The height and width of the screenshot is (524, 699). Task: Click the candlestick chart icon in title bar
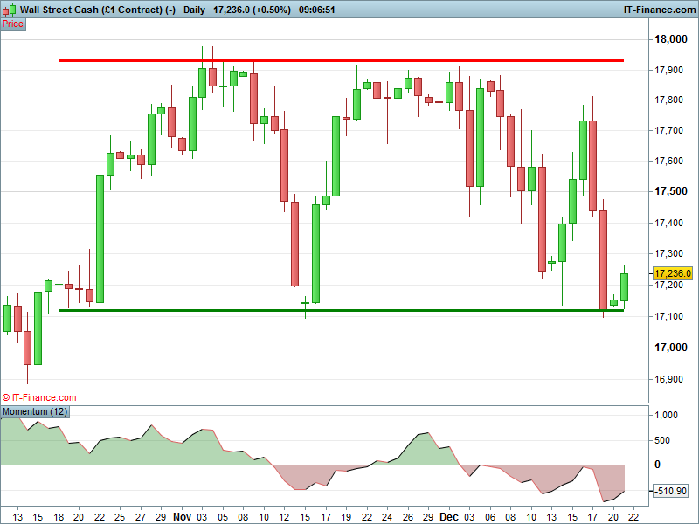point(9,9)
